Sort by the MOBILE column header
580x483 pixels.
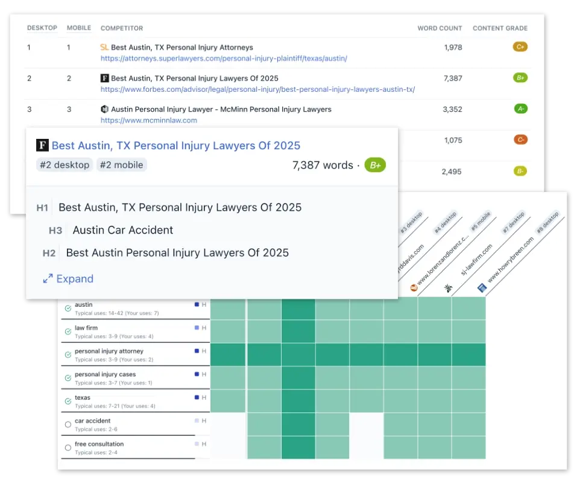(79, 28)
